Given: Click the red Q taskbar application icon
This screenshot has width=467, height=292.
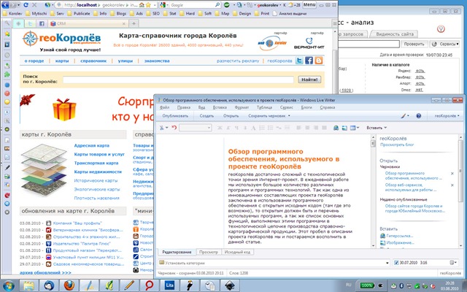Looking at the screenshot, I should (x=149, y=285).
